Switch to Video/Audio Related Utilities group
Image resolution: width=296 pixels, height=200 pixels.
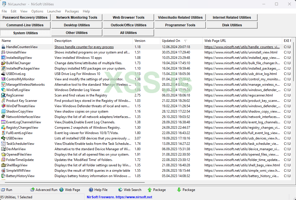click(180, 17)
